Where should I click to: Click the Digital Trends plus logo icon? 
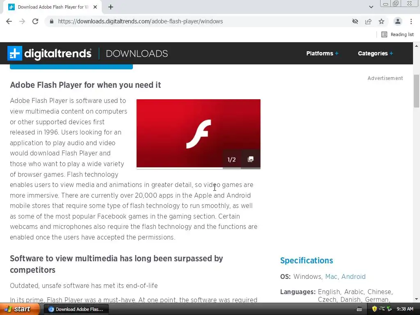point(14,53)
